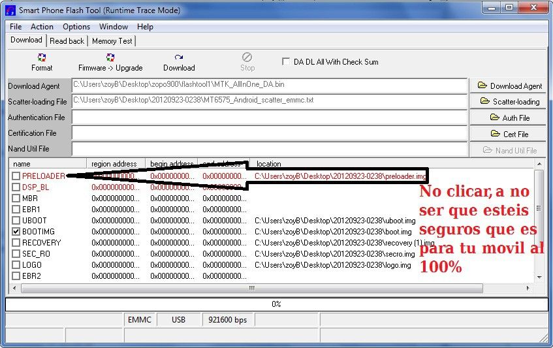The image size is (553, 348).
Task: Maximize the Flash Tool window
Action: click(x=509, y=7)
